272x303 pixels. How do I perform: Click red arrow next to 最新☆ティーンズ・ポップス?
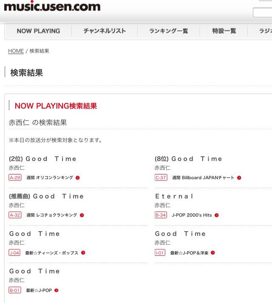(83, 253)
